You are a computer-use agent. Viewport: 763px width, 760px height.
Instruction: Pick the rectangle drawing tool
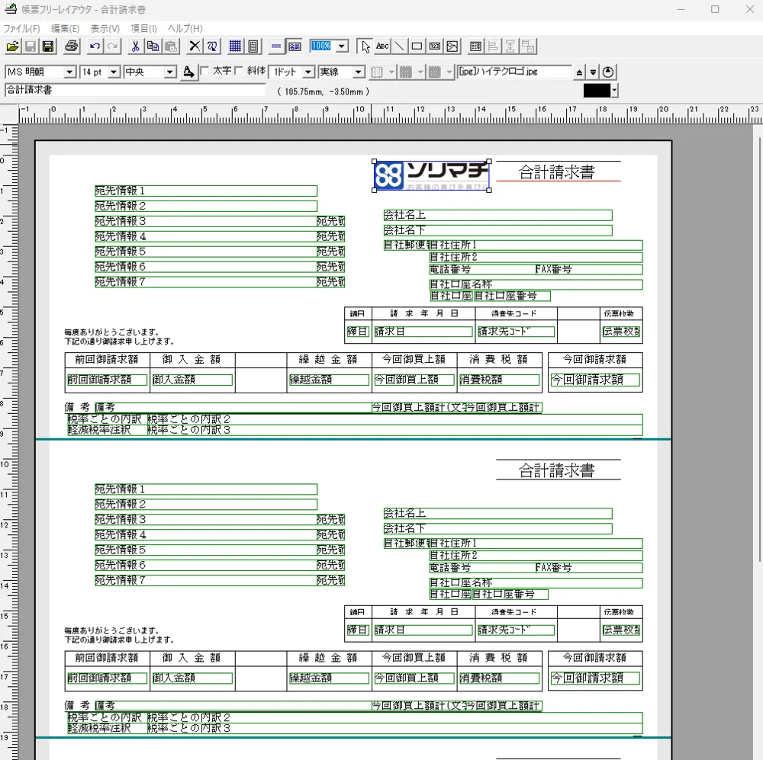[417, 46]
